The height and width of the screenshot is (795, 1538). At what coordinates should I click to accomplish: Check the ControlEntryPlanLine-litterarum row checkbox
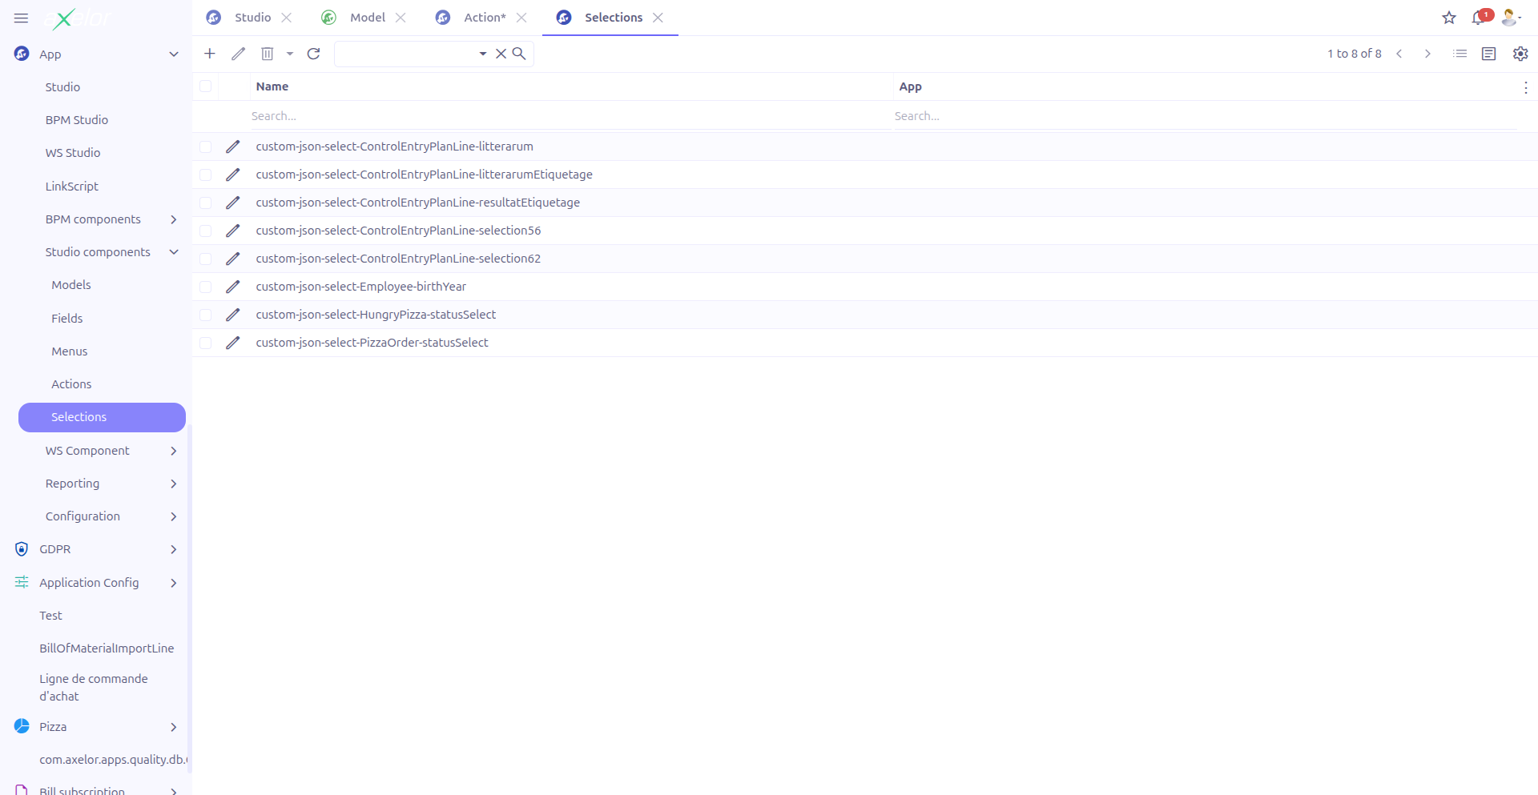[x=206, y=147]
